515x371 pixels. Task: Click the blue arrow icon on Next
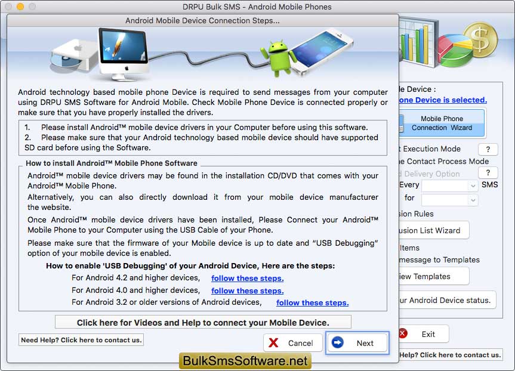tap(337, 342)
